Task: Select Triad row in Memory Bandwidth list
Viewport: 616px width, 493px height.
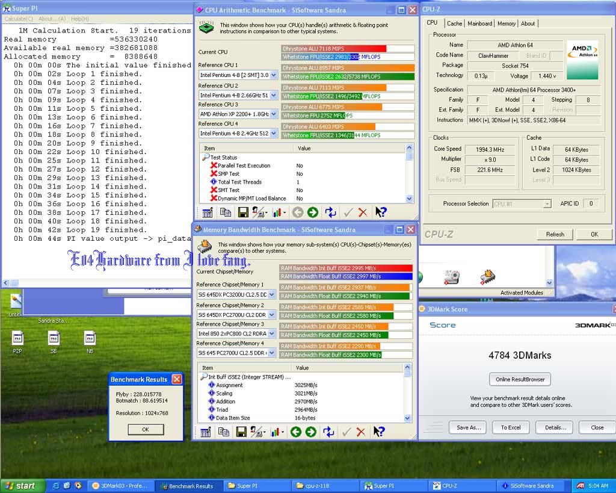Action: pyautogui.click(x=301, y=410)
